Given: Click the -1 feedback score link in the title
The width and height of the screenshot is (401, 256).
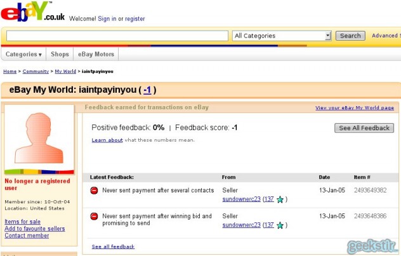Looking at the screenshot, I should click(x=147, y=90).
